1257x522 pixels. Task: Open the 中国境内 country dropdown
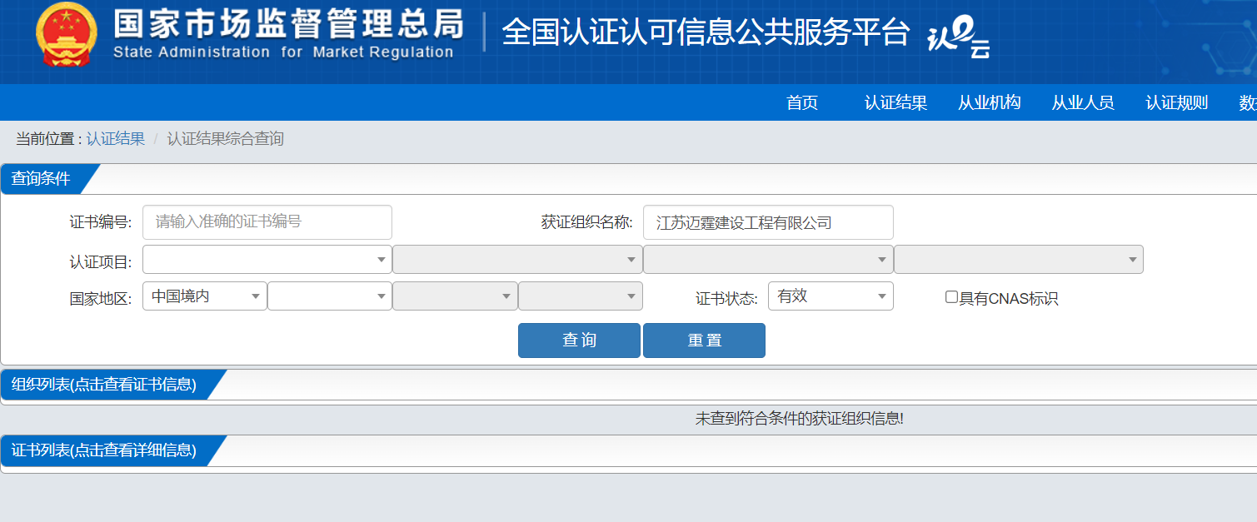(x=205, y=296)
